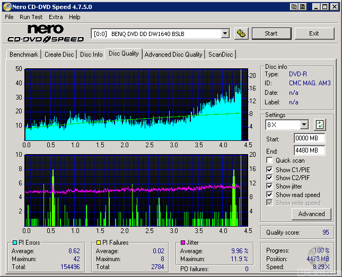Disable the Show read speed checkbox

tap(270, 195)
